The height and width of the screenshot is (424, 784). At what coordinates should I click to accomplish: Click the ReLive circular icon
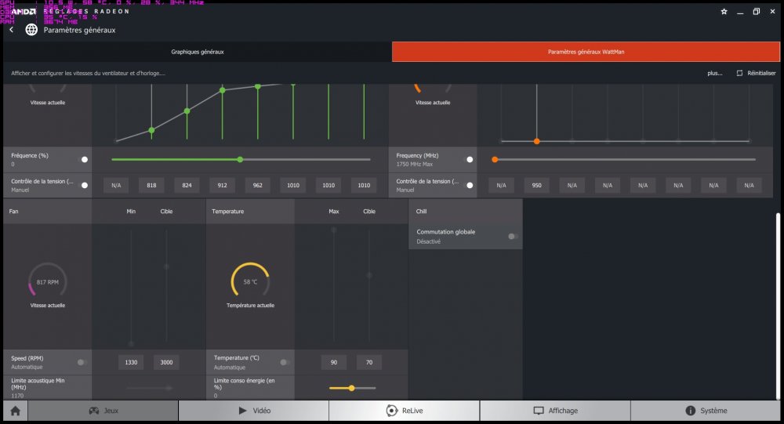[x=392, y=411]
